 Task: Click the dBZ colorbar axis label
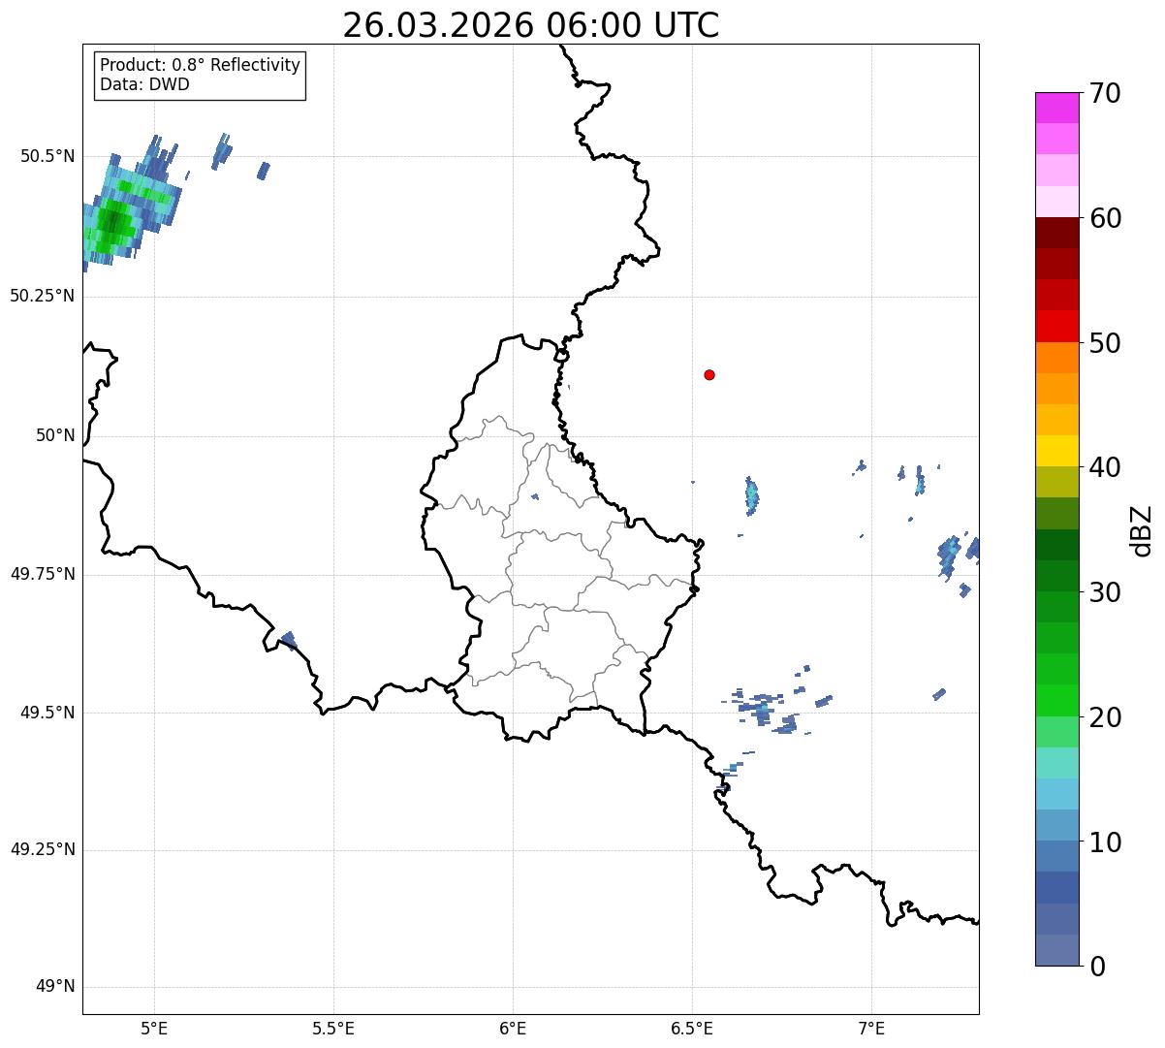coord(1142,530)
